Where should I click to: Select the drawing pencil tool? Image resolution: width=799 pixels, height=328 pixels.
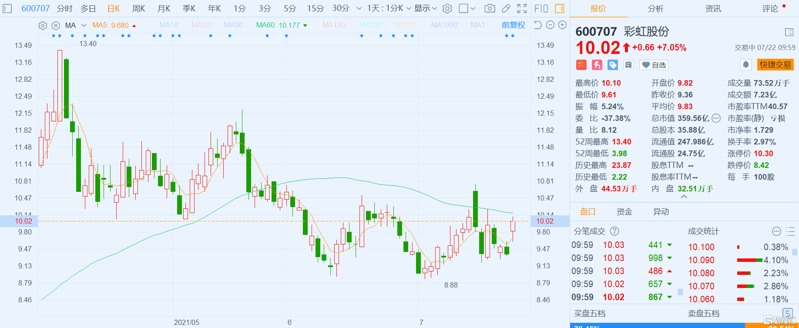506,8
